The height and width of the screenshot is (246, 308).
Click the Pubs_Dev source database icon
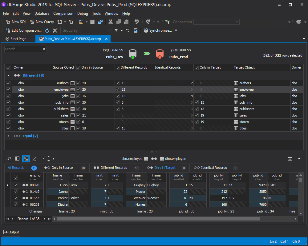133,54
